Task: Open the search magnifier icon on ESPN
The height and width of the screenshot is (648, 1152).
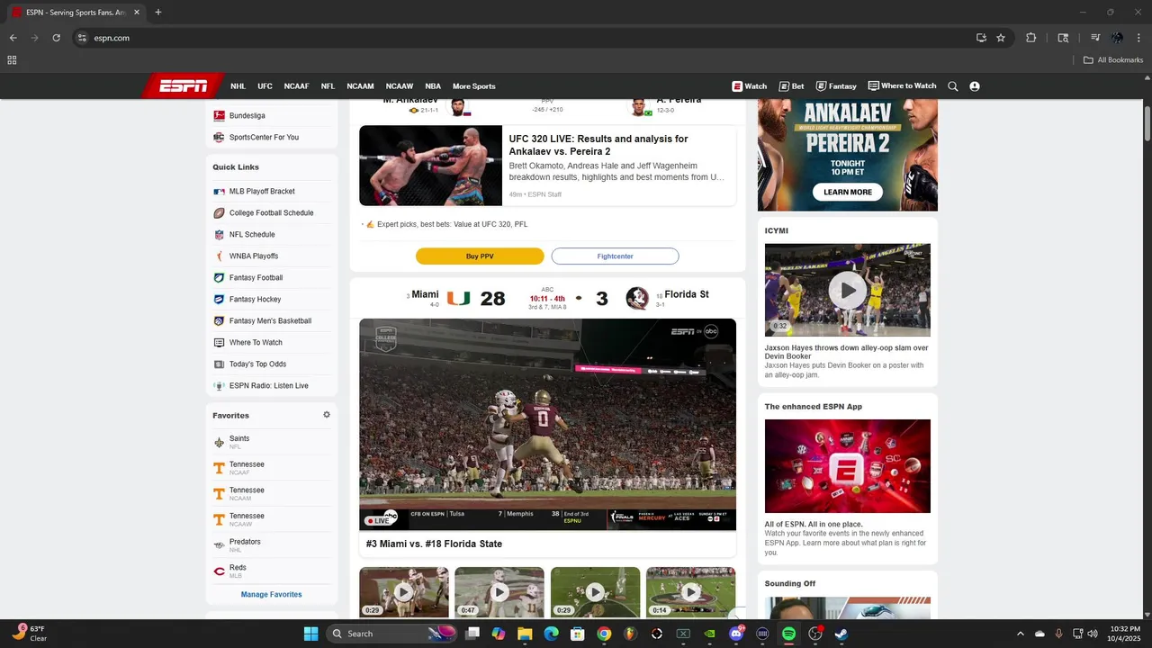Action: [x=953, y=86]
